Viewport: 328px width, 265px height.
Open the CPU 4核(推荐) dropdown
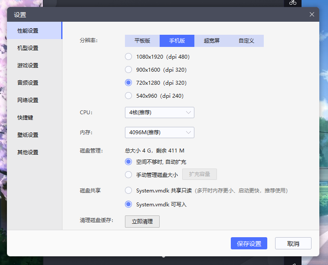159,113
